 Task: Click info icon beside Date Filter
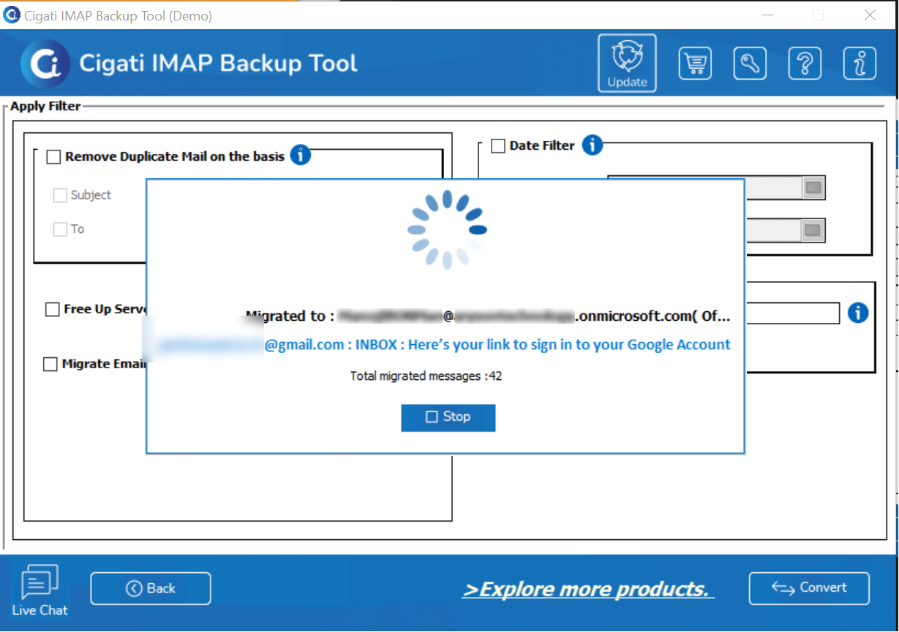(593, 145)
